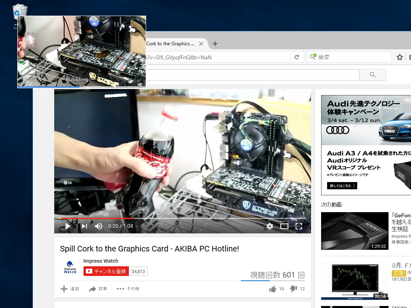Image resolution: width=411 pixels, height=308 pixels.
Task: Click the stats icon beside view count
Action: [x=301, y=275]
